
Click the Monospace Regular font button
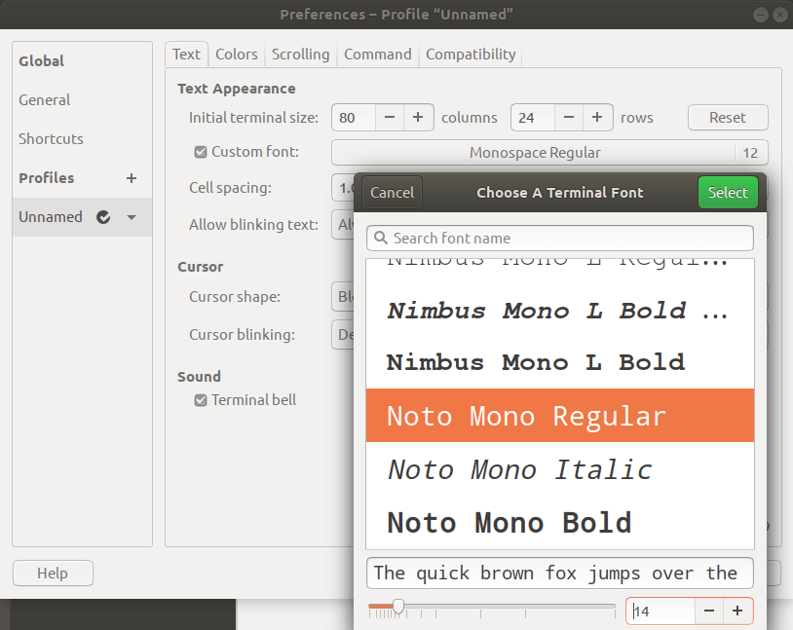click(x=549, y=153)
